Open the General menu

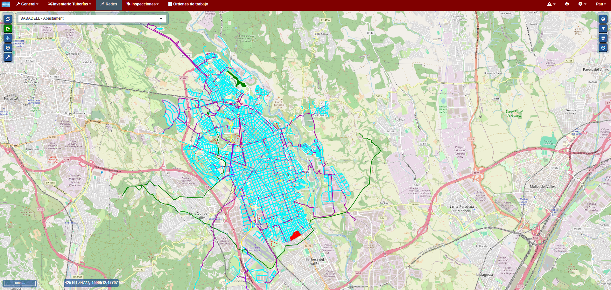[27, 4]
